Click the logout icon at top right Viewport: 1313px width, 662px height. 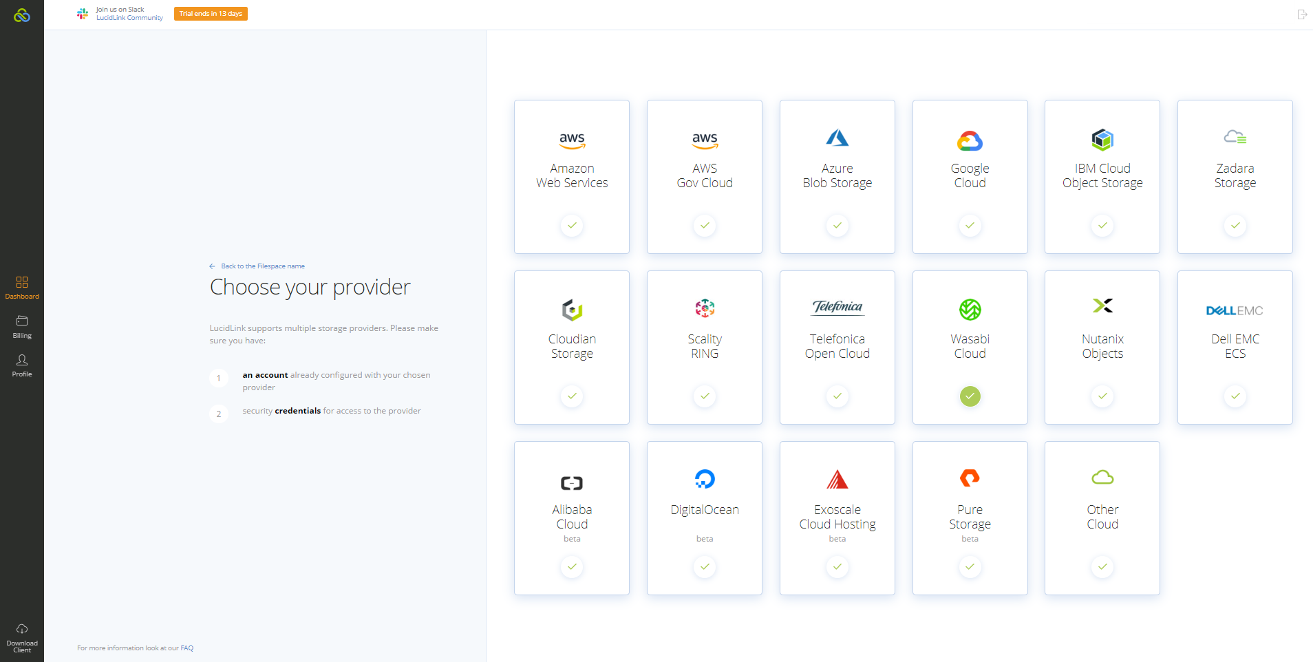click(1302, 14)
